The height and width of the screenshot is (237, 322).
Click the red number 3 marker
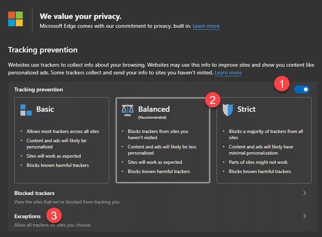click(x=54, y=215)
